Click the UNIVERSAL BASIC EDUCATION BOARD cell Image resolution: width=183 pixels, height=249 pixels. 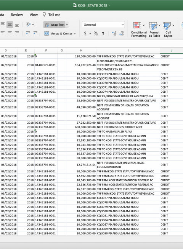[128, 165]
